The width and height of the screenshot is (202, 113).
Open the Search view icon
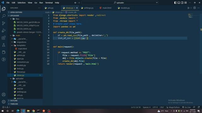click(3, 16)
